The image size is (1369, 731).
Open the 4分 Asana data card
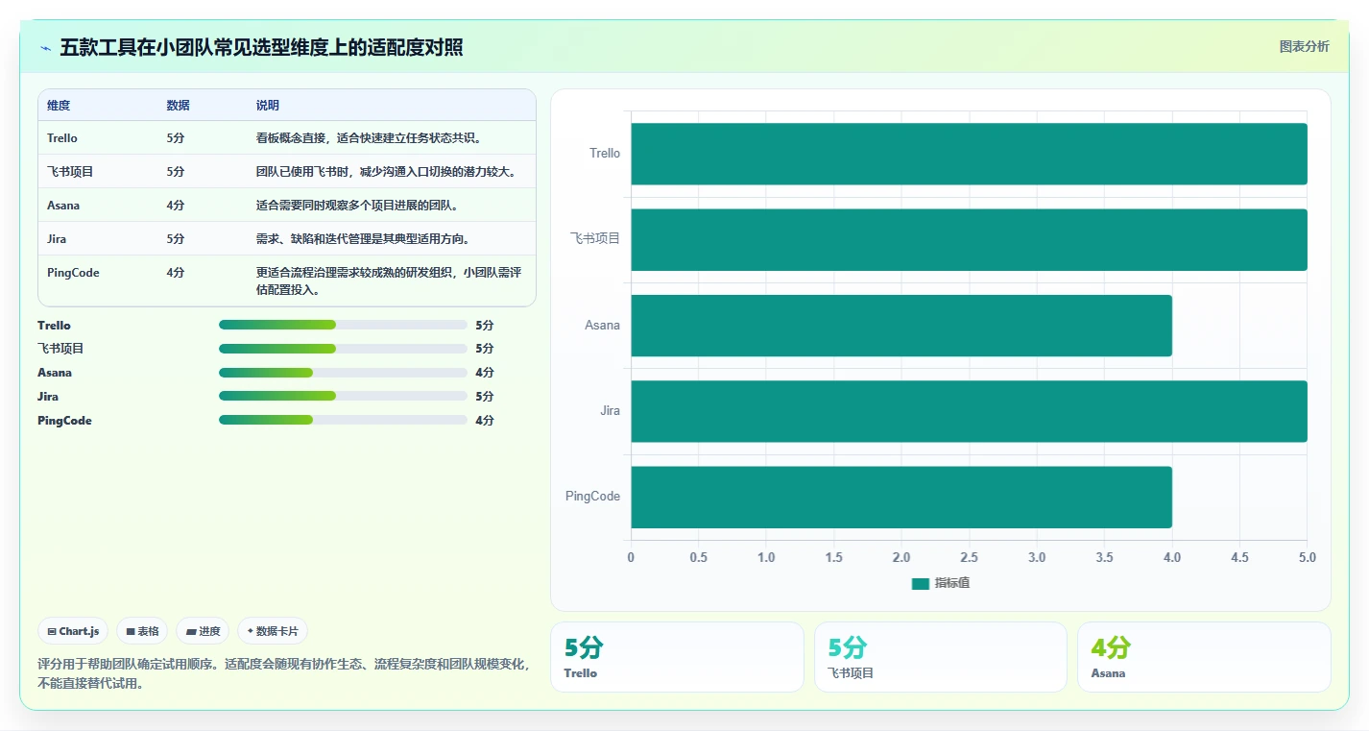pyautogui.click(x=1204, y=657)
